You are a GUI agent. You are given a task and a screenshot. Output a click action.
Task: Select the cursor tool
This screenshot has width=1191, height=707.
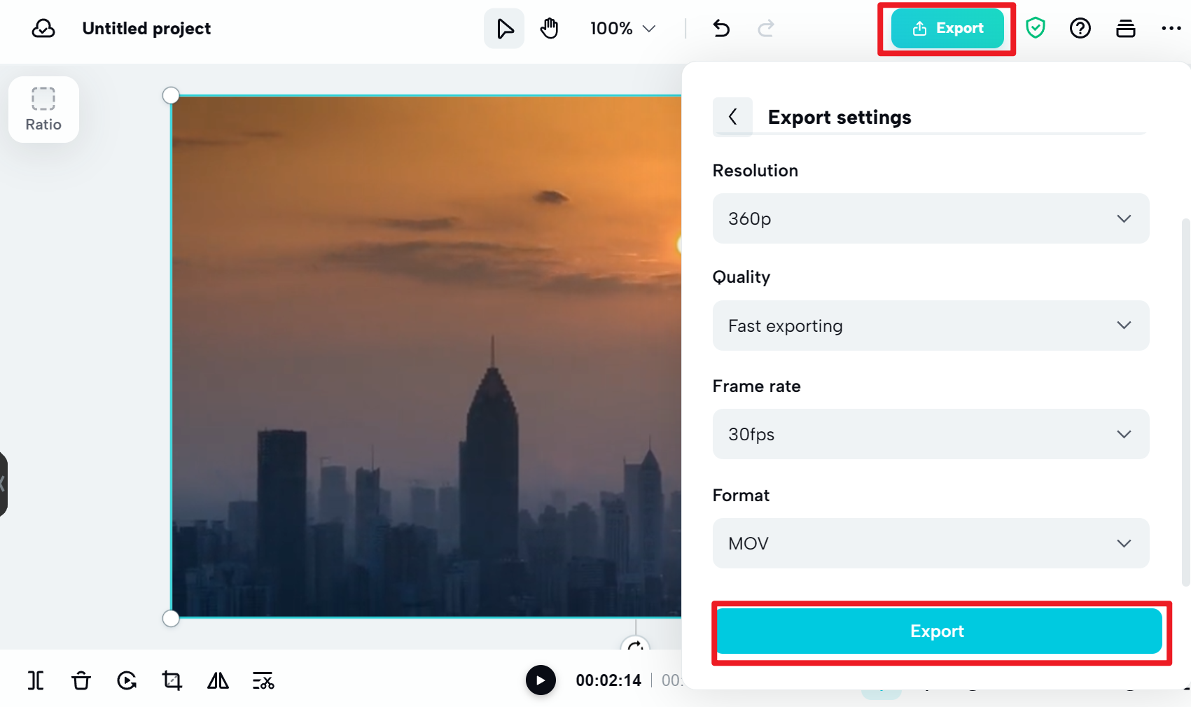coord(503,28)
